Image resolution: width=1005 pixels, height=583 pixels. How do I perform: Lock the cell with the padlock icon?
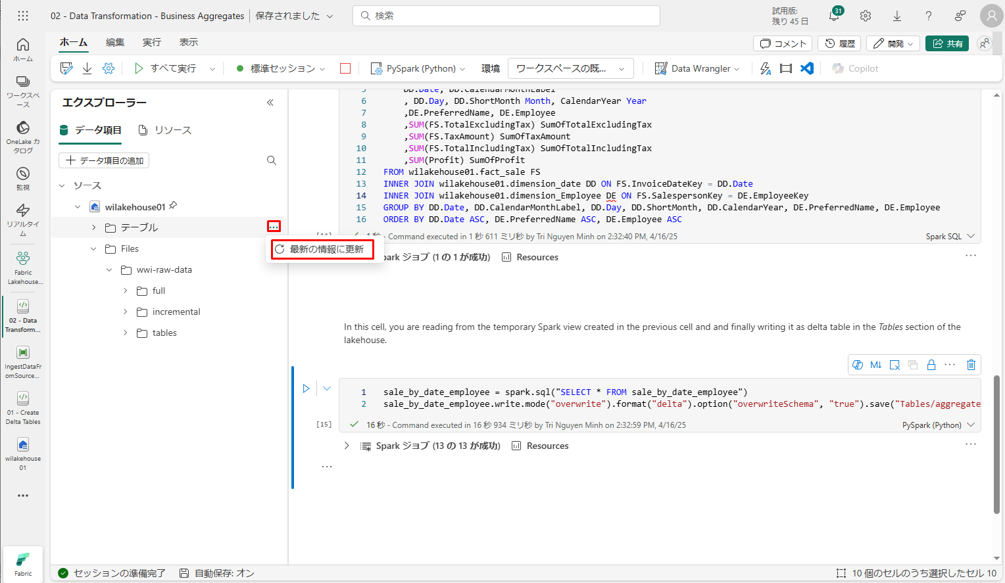(931, 365)
